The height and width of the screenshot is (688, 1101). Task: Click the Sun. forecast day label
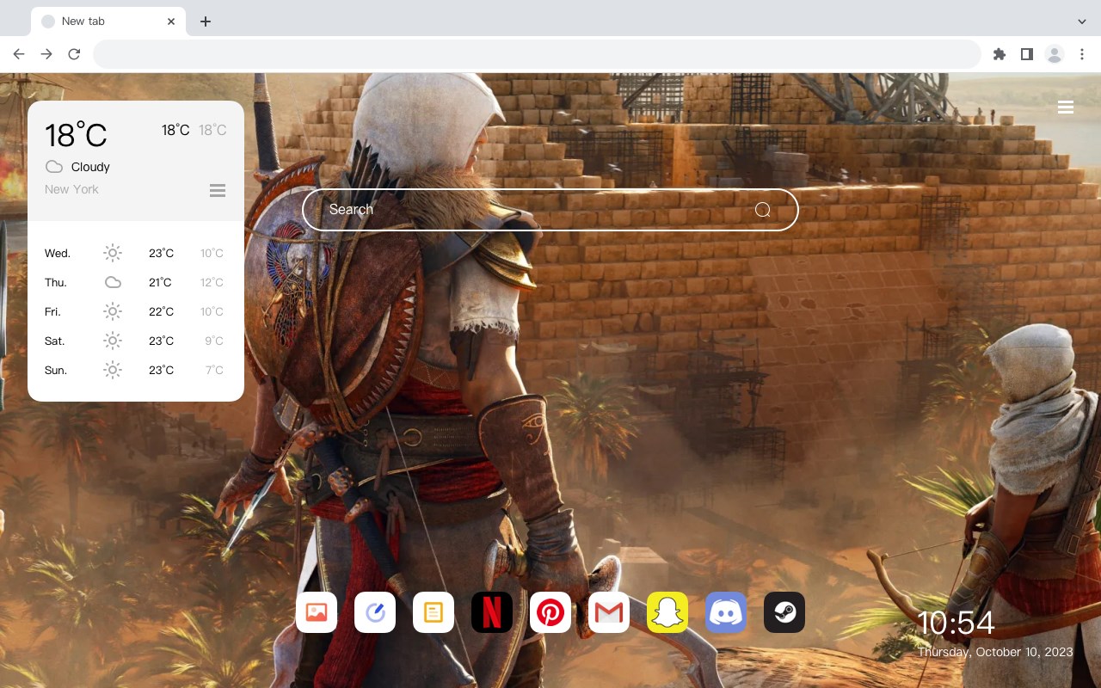[56, 370]
